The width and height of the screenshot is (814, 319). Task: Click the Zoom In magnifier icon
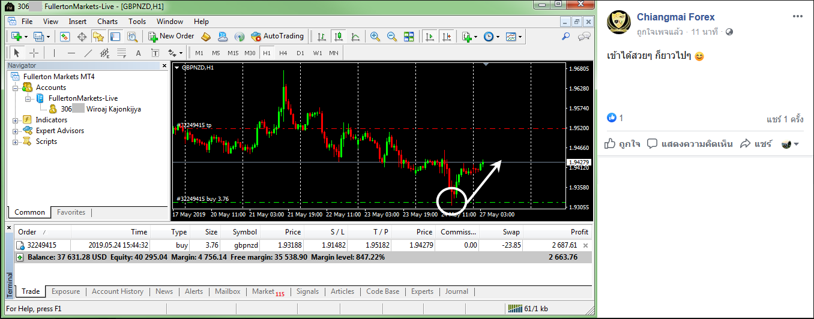(375, 37)
